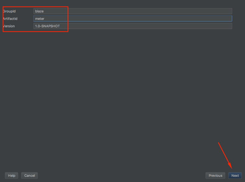Click the ArtifactId label
This screenshot has width=245, height=182.
10,19
